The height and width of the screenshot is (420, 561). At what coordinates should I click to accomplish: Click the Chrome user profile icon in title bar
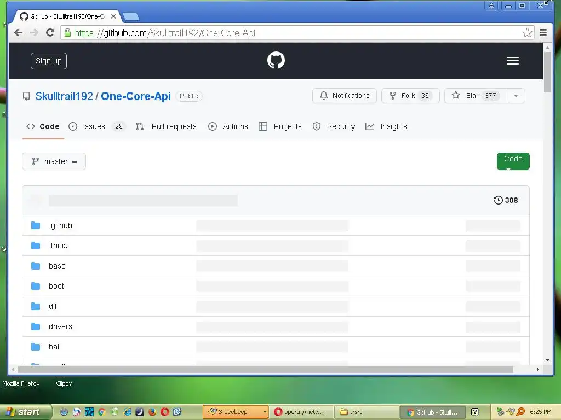pyautogui.click(x=491, y=5)
